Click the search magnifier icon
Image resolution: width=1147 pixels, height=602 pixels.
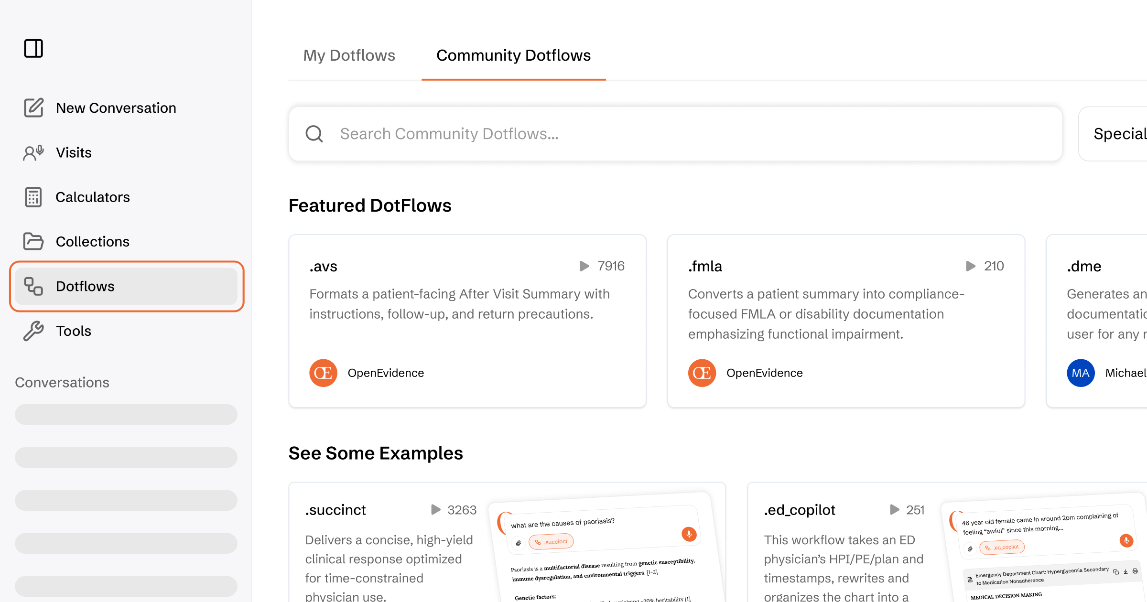click(x=314, y=134)
